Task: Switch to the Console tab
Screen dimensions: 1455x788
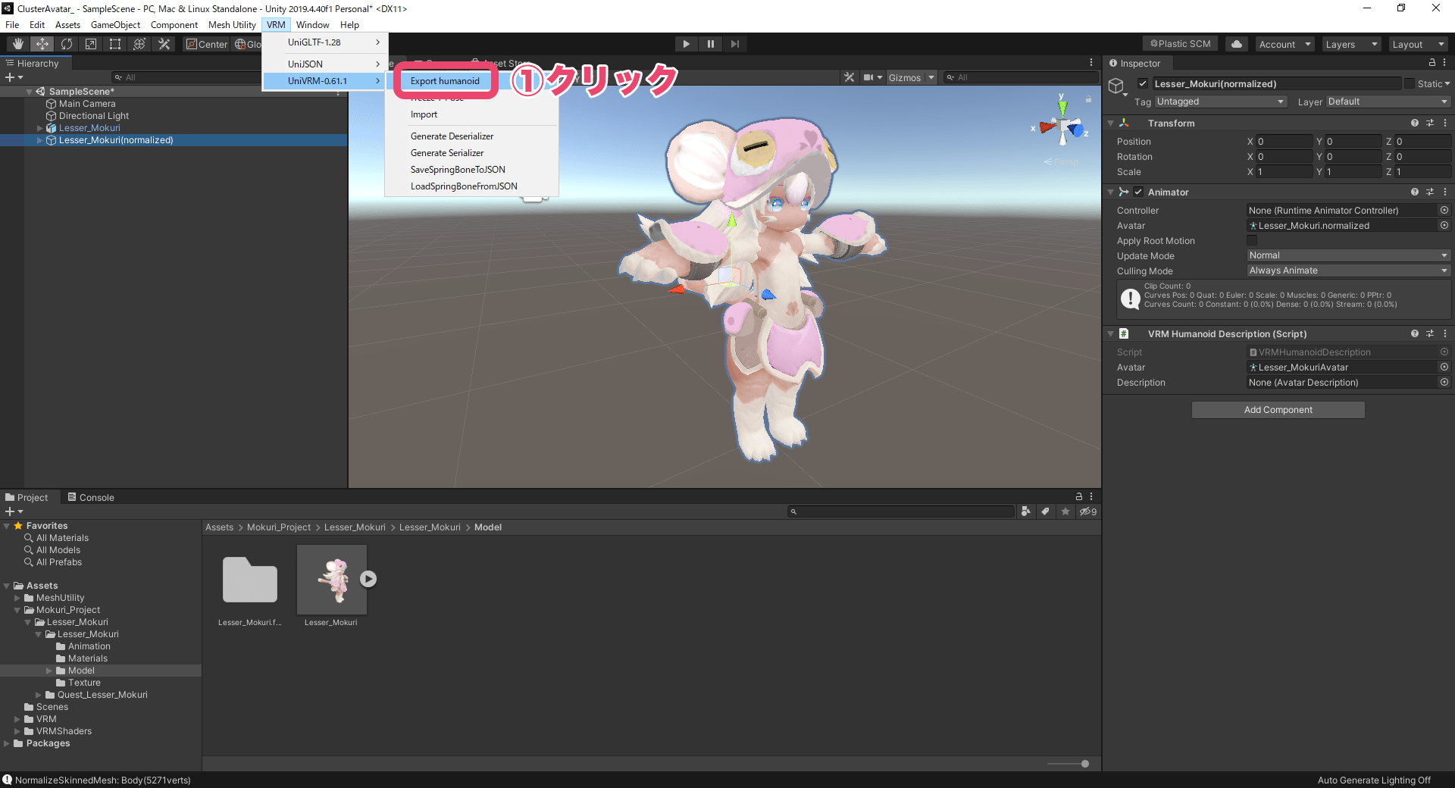Action: click(x=91, y=497)
